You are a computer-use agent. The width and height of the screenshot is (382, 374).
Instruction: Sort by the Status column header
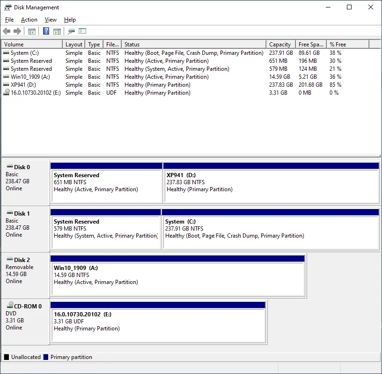click(194, 45)
